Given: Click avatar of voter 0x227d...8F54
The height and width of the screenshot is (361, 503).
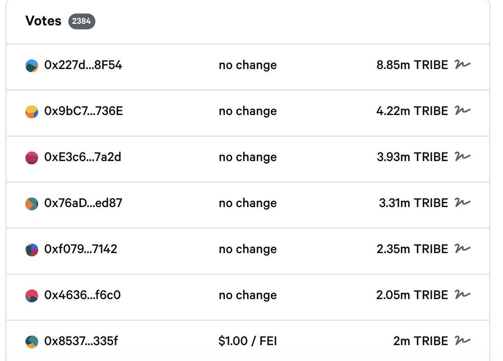Looking at the screenshot, I should point(32,66).
